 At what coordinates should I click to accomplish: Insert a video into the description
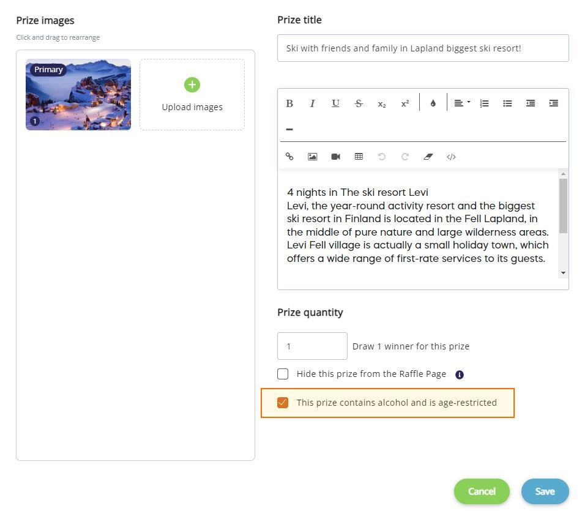click(335, 157)
